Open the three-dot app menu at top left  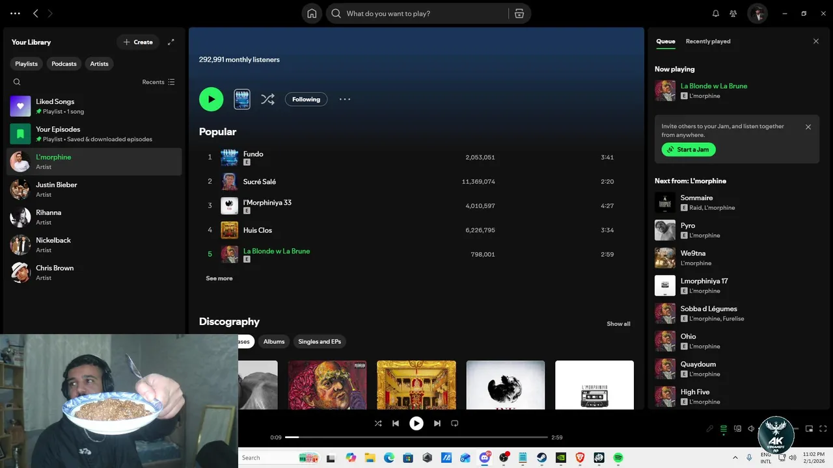click(16, 14)
